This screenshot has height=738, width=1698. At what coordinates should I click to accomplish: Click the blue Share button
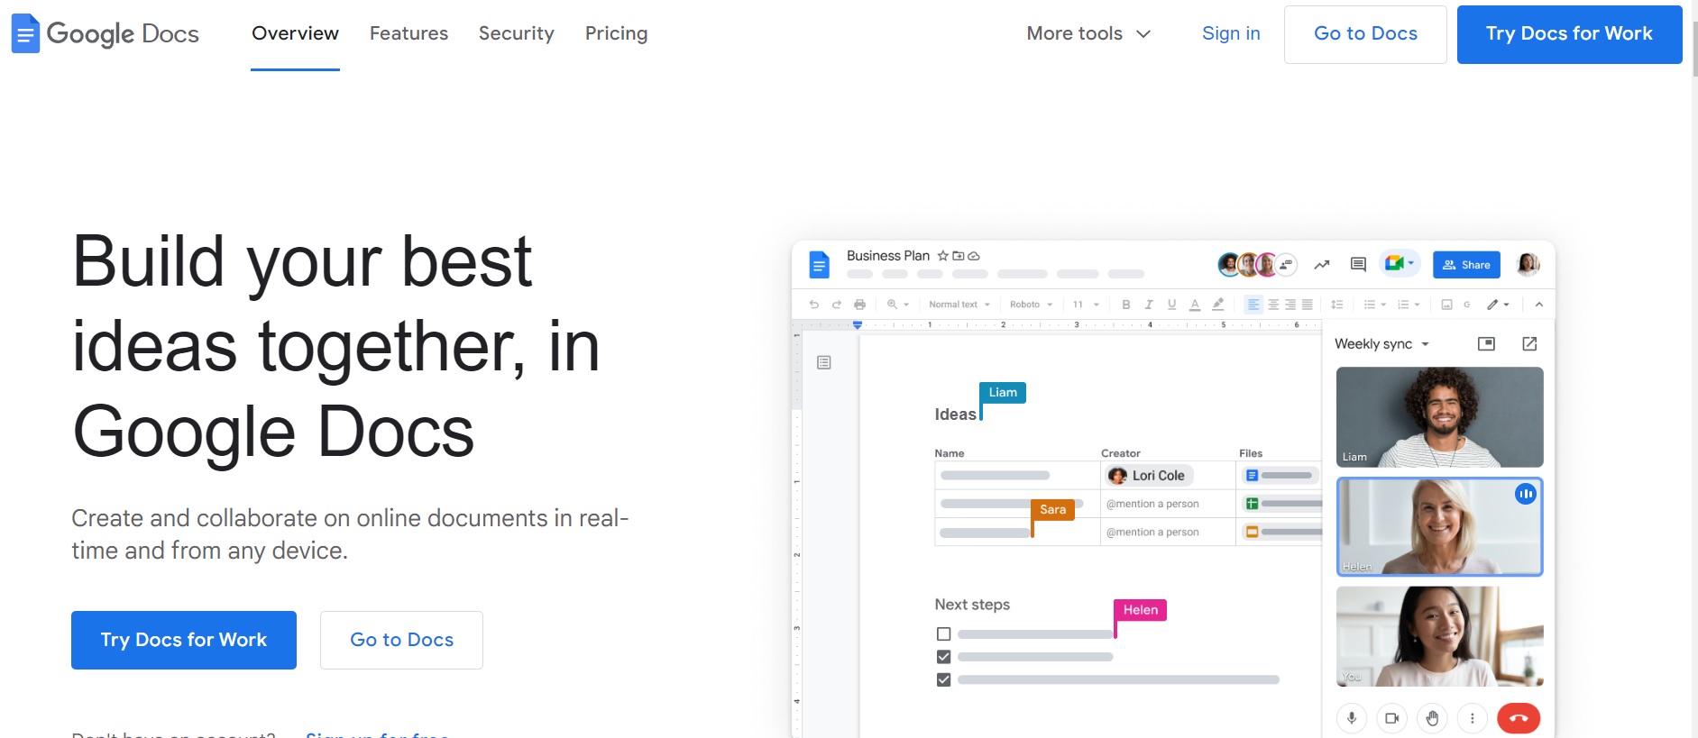coord(1466,264)
